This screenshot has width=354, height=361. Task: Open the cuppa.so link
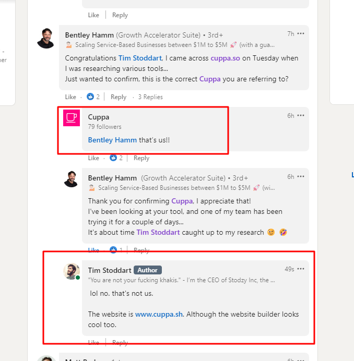[225, 58]
